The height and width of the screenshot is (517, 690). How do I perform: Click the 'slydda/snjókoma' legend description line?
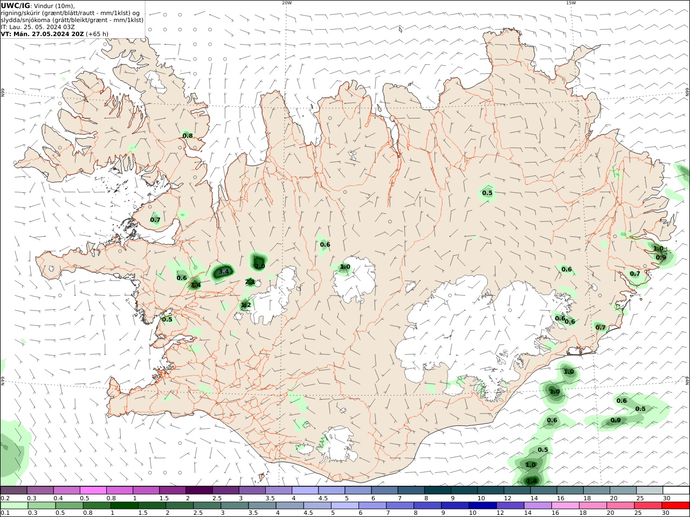[x=72, y=20]
